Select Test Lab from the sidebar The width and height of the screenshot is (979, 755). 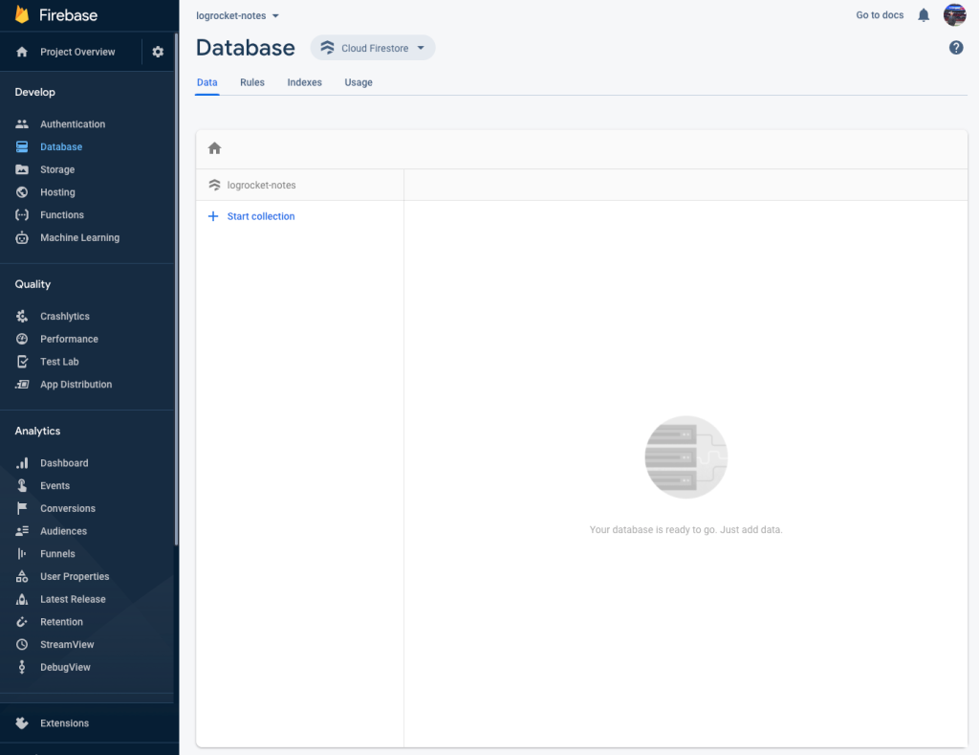click(x=58, y=361)
